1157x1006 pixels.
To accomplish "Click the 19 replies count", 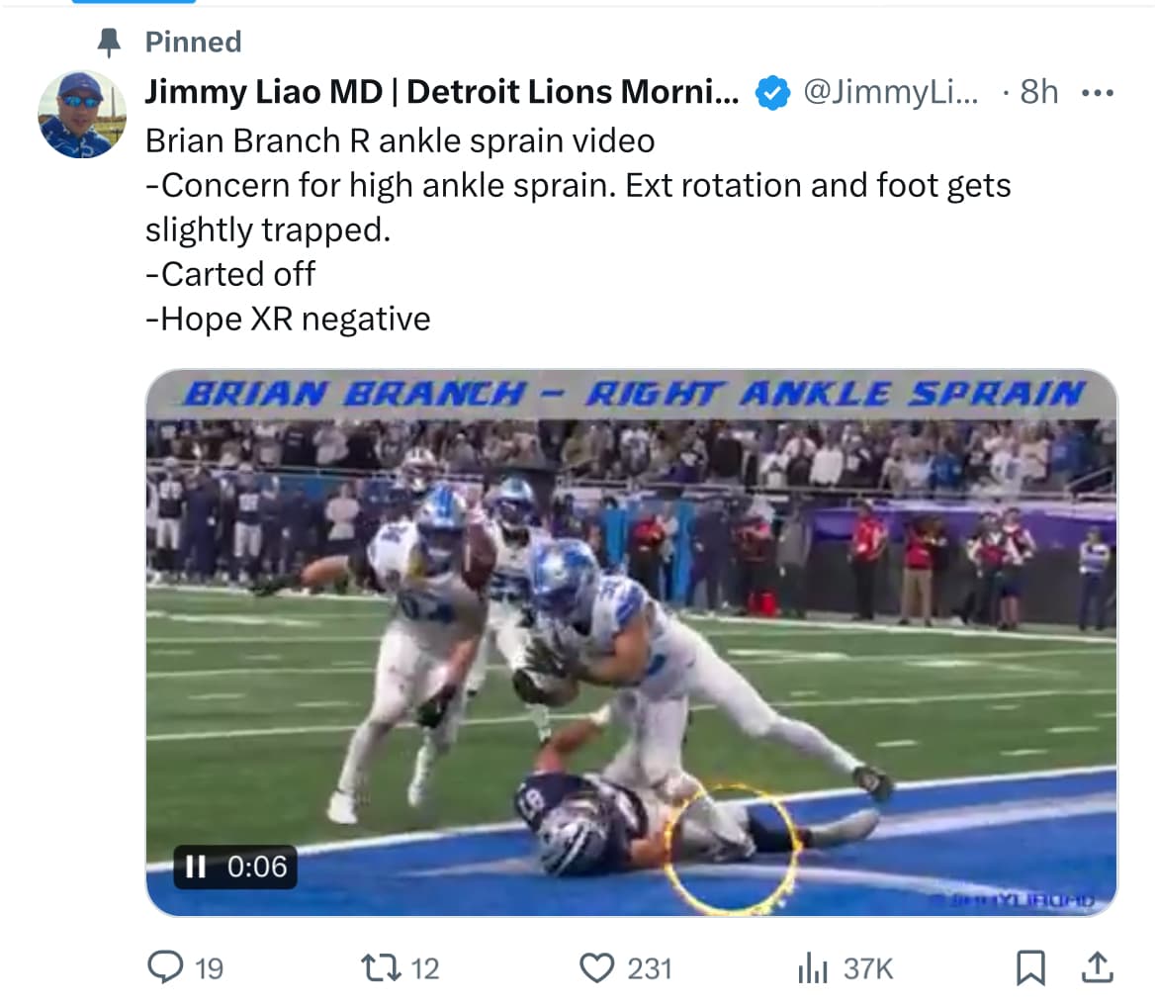I will coord(209,967).
